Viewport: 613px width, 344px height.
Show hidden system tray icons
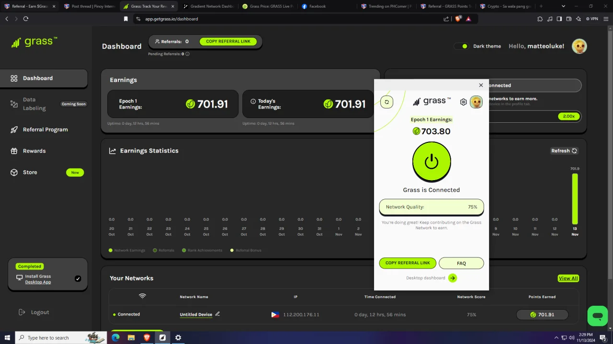click(556, 338)
